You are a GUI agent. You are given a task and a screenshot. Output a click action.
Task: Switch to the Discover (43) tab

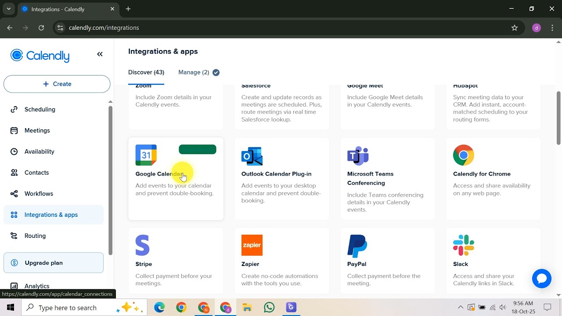(146, 72)
